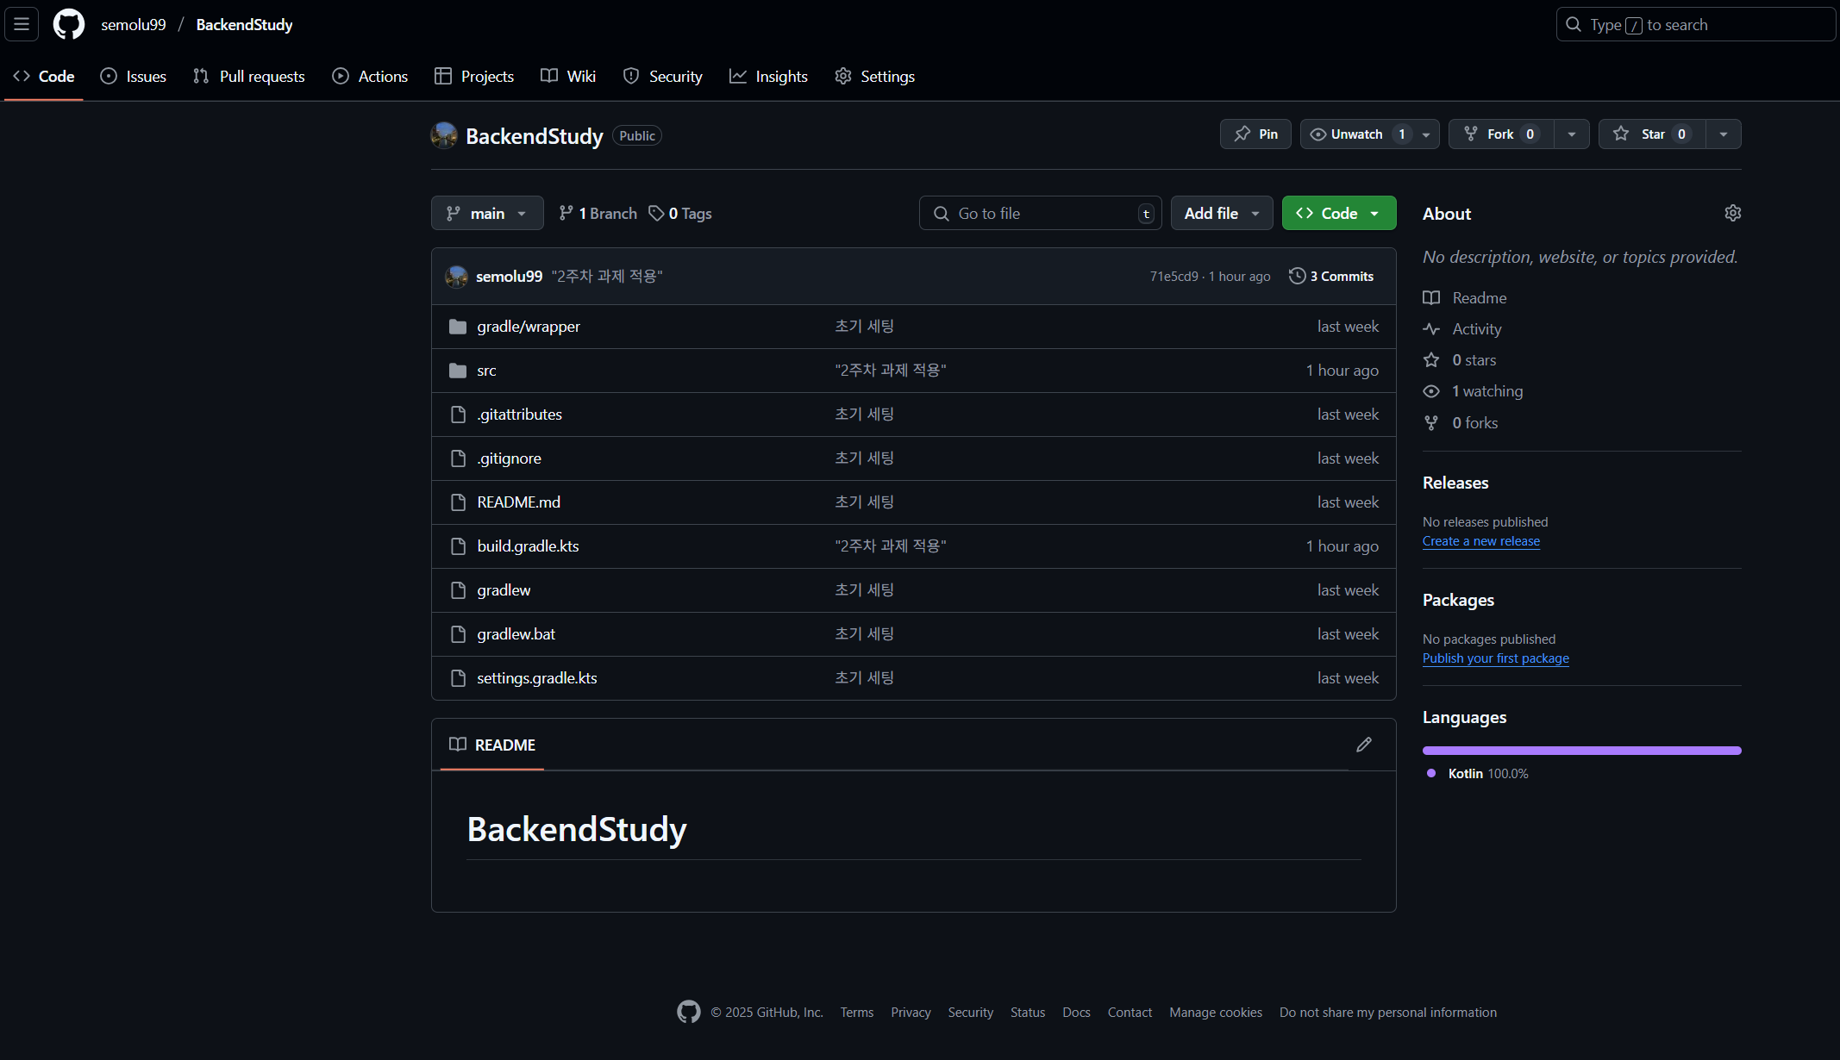Open the 0 Tags link

pos(680,213)
